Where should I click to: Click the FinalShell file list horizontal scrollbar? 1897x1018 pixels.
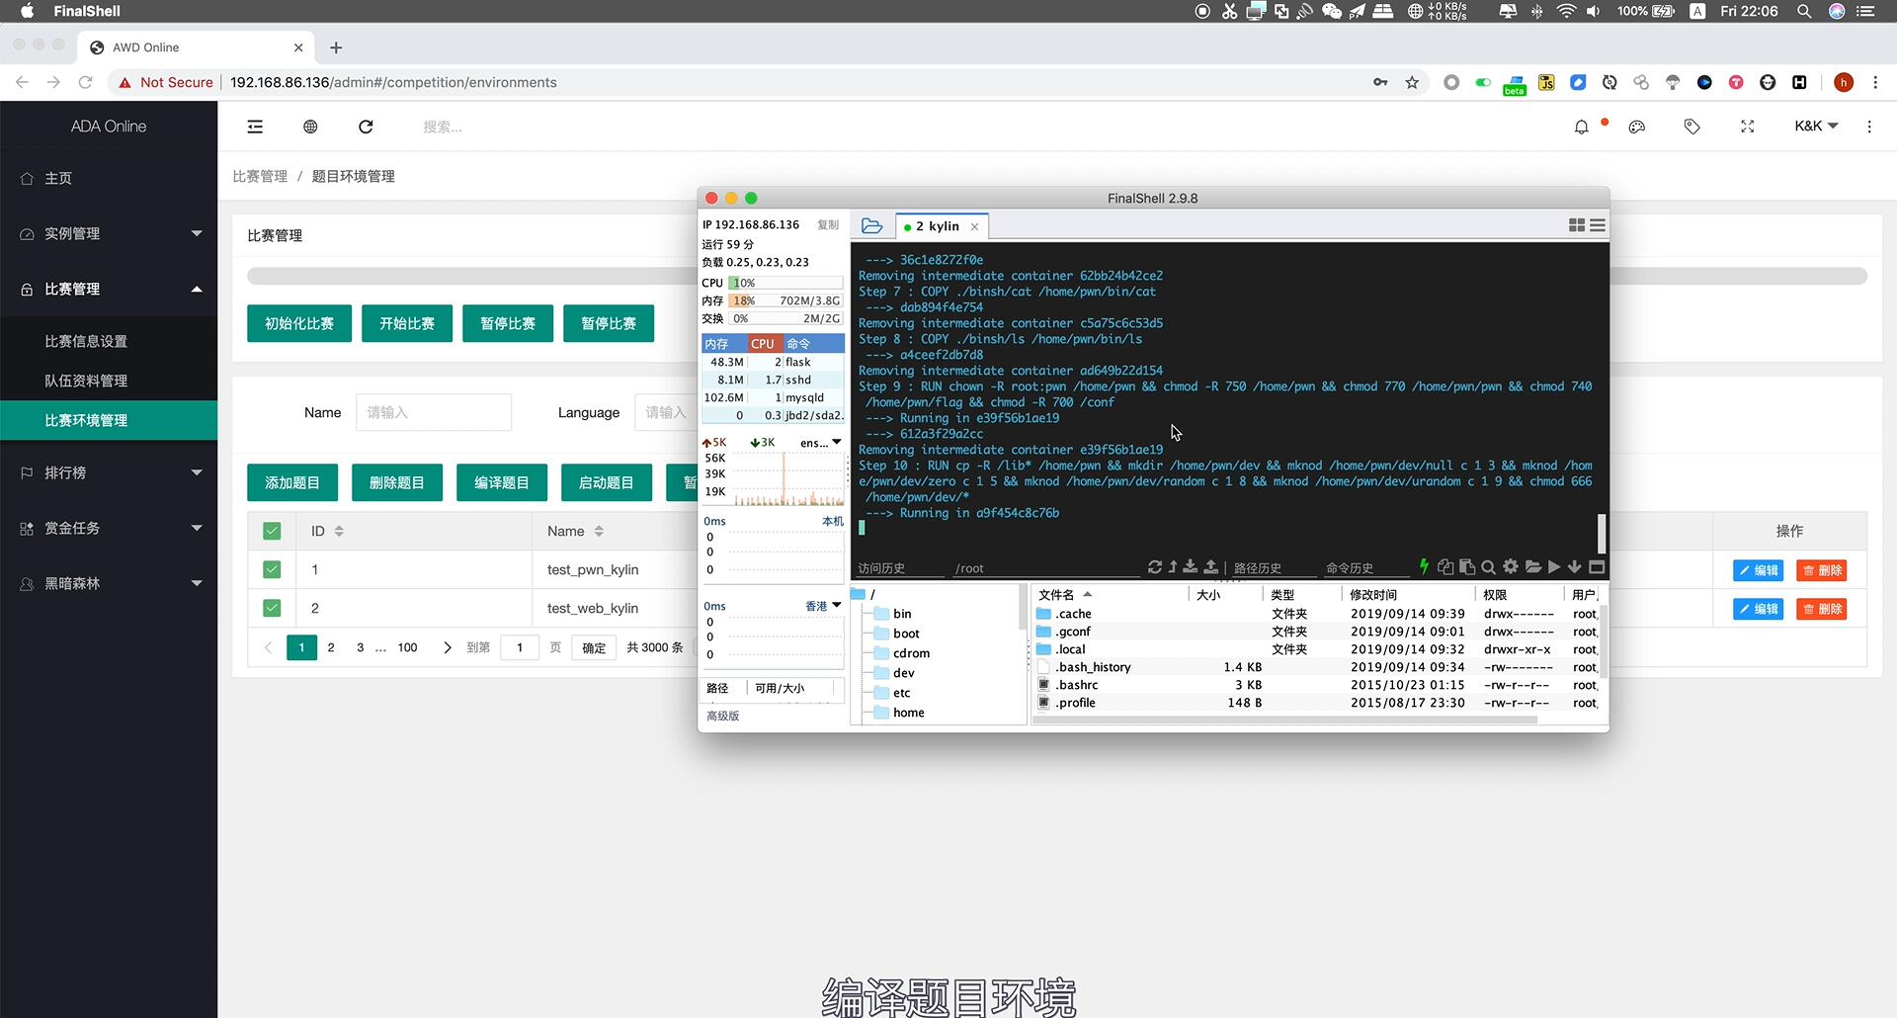pos(1284,721)
